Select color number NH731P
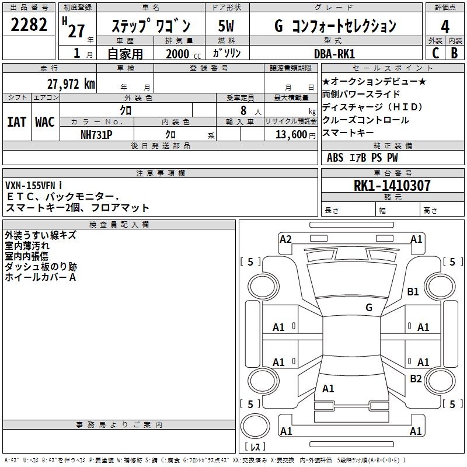The height and width of the screenshot is (467, 467). point(96,135)
